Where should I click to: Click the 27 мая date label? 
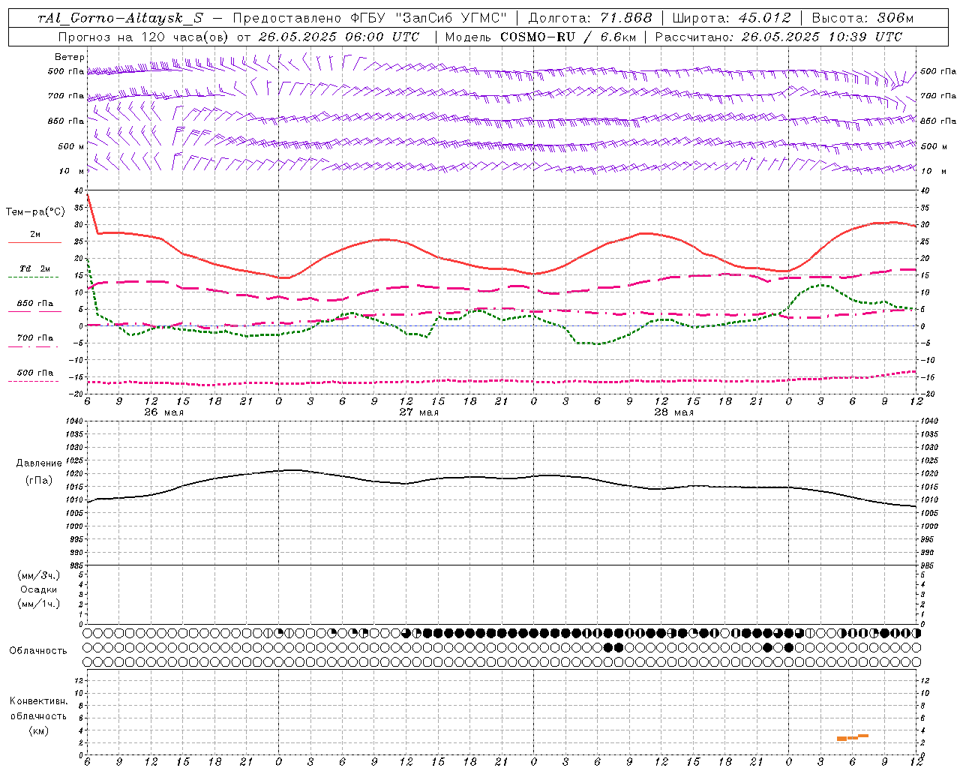(418, 412)
